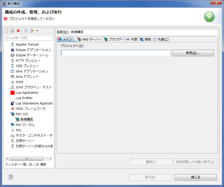Image resolution: width=224 pixels, height=187 pixels.
Task: Select the 新規構成 configuration under Perl CGI
Action: pyautogui.click(x=24, y=119)
